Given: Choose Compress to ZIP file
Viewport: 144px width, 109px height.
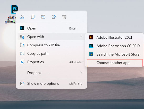Looking at the screenshot, I should pos(51,45).
